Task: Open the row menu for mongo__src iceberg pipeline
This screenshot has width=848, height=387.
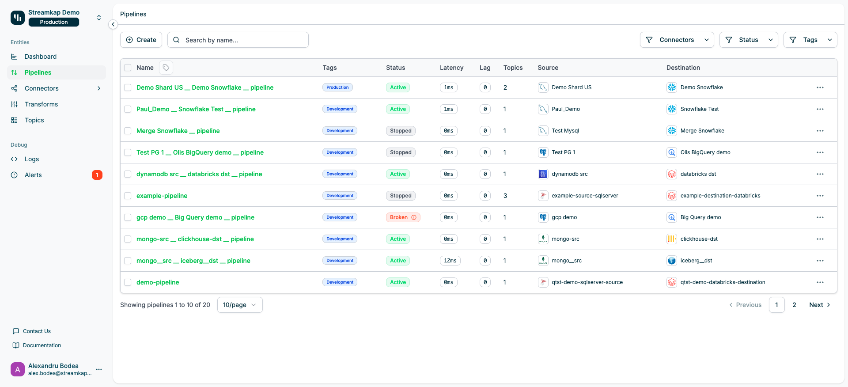Action: [x=820, y=261]
